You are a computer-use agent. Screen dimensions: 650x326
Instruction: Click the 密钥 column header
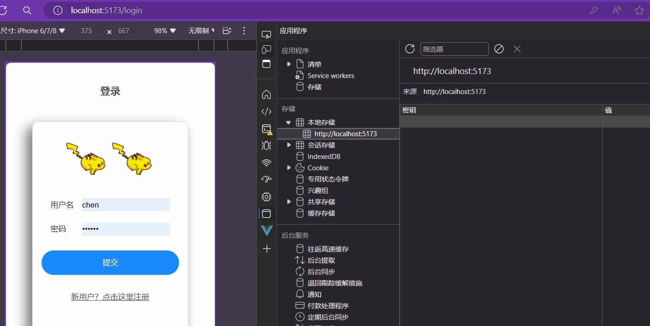coord(501,110)
